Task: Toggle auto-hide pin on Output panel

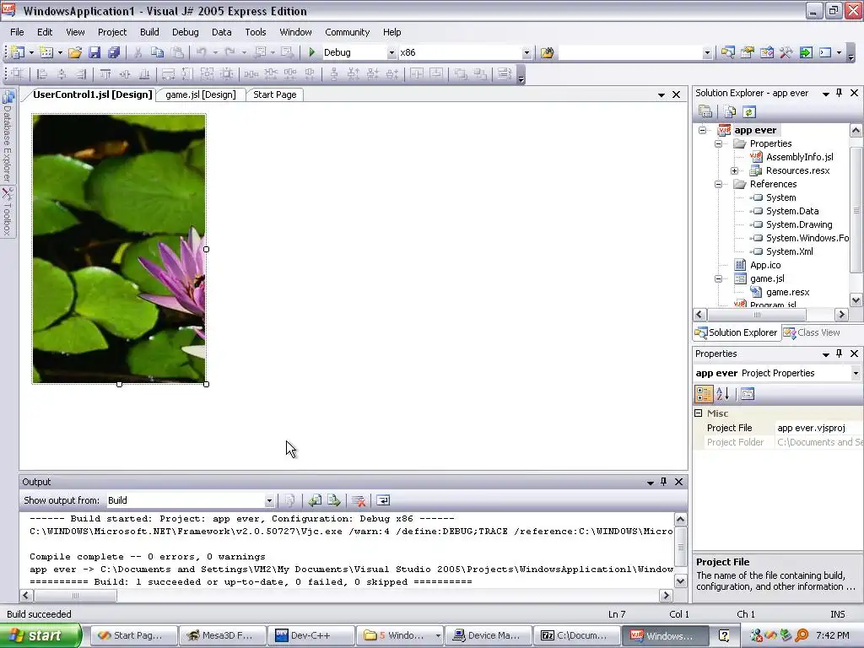Action: 663,482
